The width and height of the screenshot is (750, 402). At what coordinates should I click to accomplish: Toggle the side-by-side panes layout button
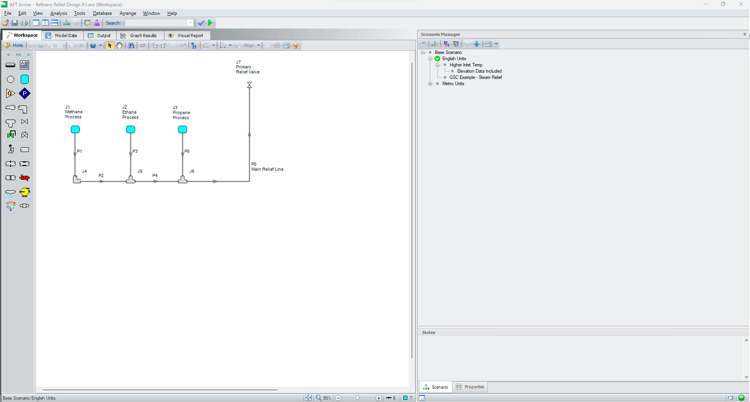coord(45,23)
